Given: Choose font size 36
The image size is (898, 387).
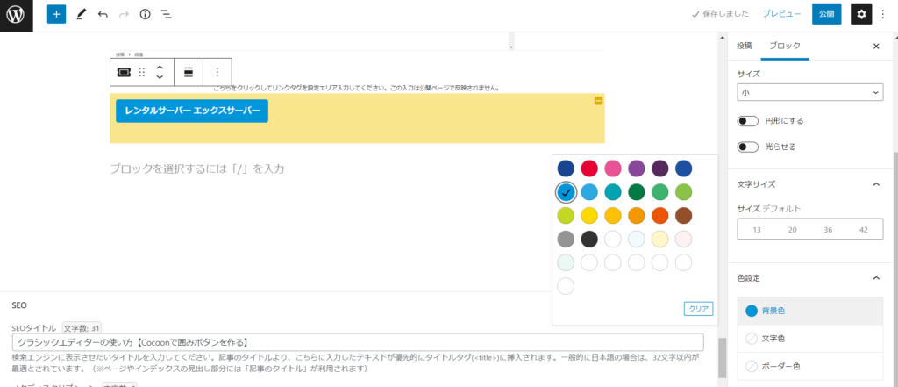Looking at the screenshot, I should 828,229.
